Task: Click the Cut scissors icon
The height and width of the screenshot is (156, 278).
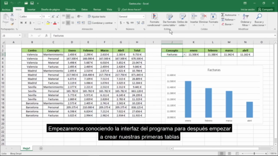Action: pyautogui.click(x=12, y=15)
